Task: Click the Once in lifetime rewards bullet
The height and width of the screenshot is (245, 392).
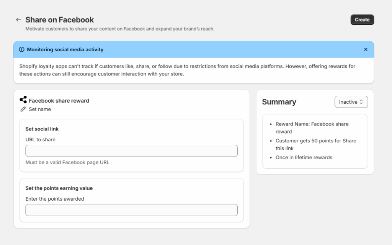Action: [x=304, y=157]
